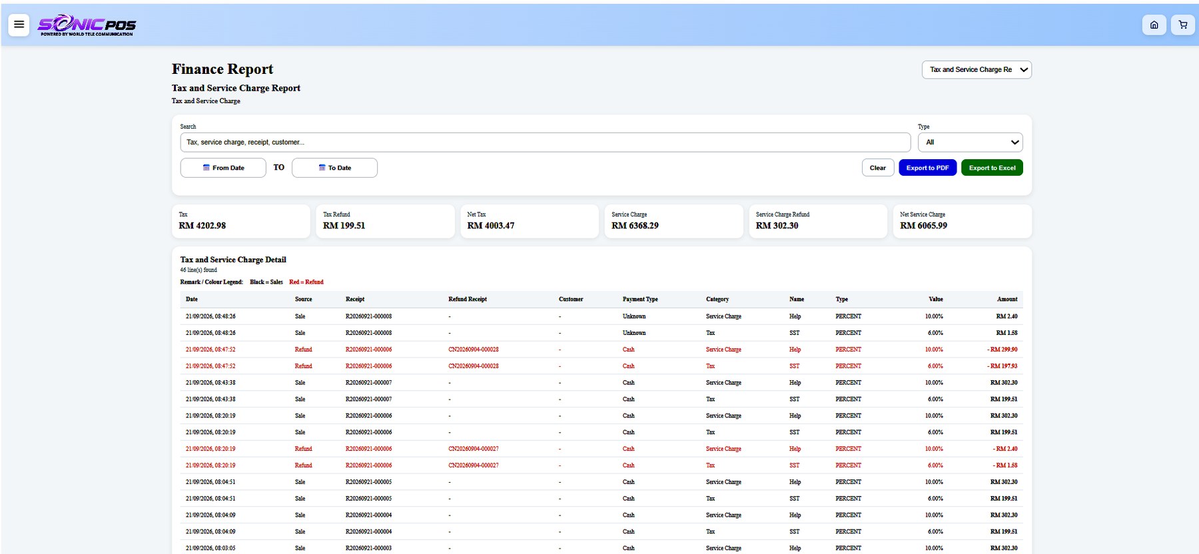Select the refund amount - RM 299.90
Image resolution: width=1199 pixels, height=554 pixels.
tap(1002, 350)
